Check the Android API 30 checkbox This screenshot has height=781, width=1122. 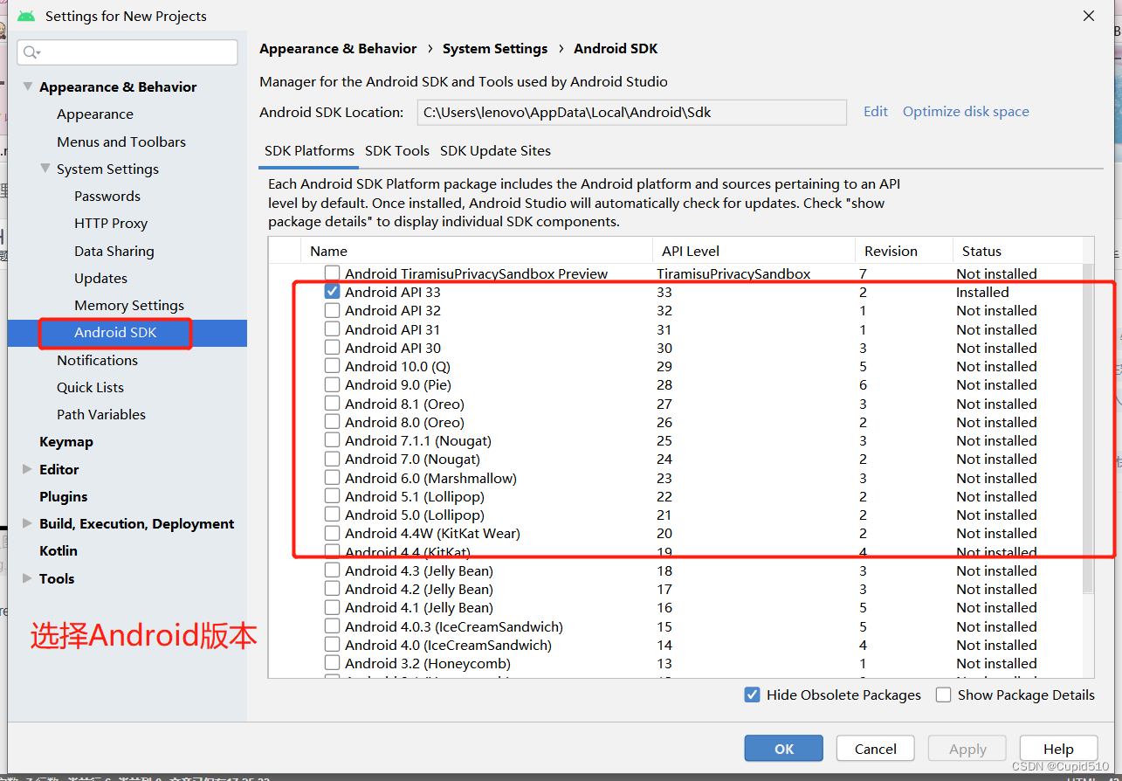tap(332, 348)
